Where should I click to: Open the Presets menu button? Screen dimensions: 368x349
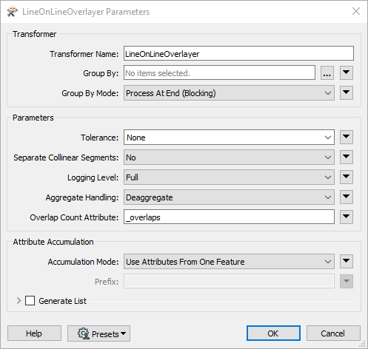click(98, 333)
